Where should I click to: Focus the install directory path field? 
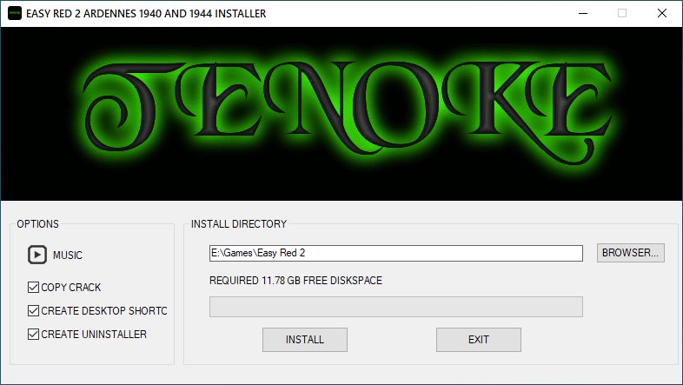pos(395,253)
